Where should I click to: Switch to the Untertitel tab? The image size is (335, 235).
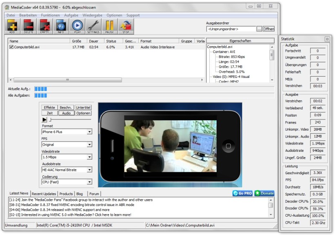(x=83, y=107)
